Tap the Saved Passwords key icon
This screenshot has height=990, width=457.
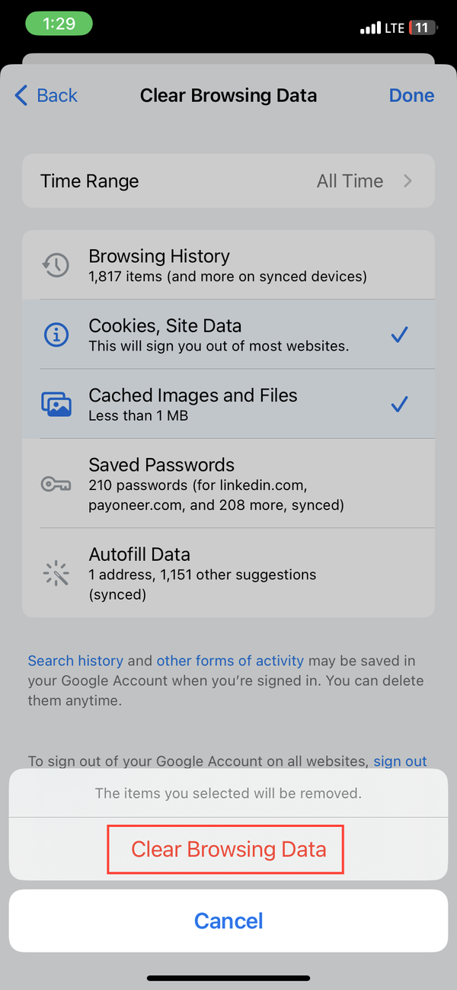(56, 483)
